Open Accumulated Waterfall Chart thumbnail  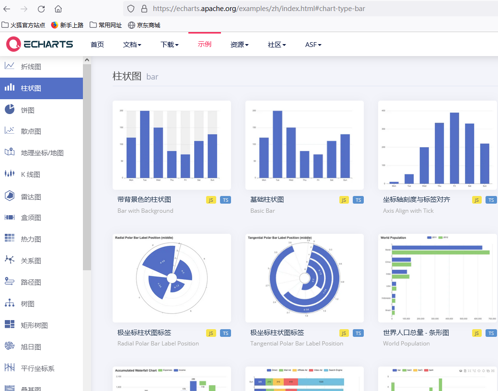click(172, 379)
